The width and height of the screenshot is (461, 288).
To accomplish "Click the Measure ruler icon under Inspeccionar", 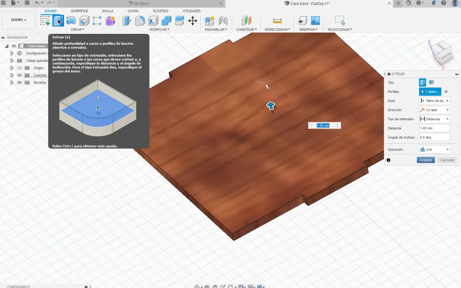I will click(x=277, y=21).
